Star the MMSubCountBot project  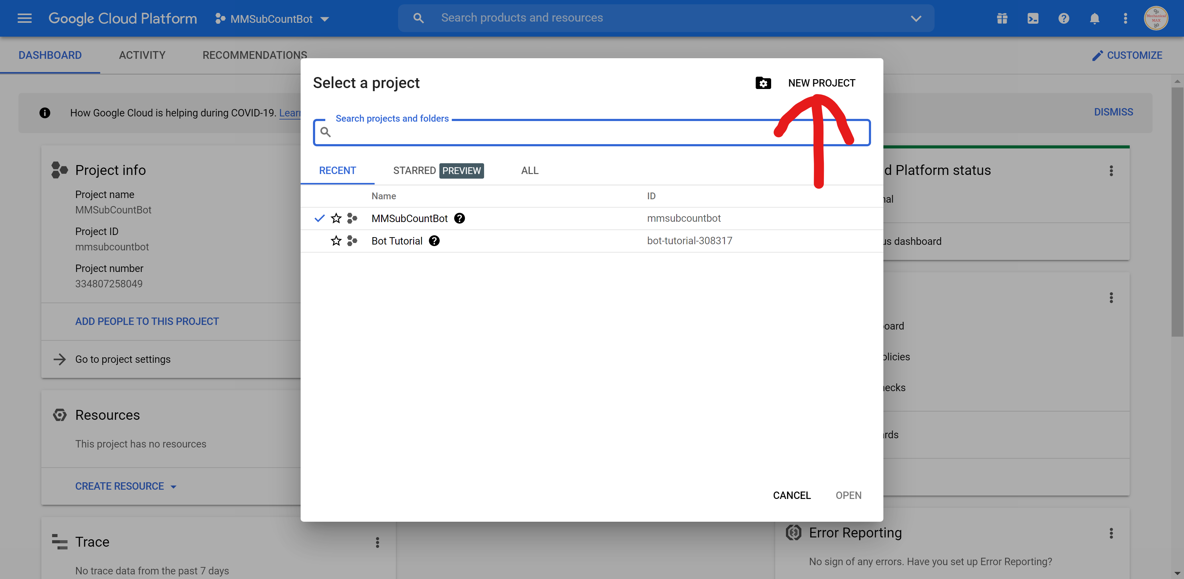[336, 219]
